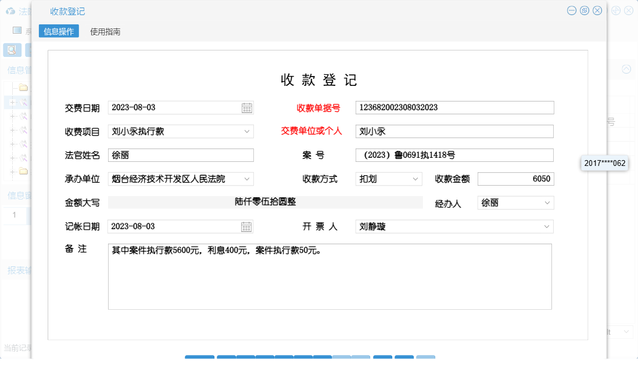Select the magnifier search icon in the left sidebar
Image resolution: width=638 pixels, height=380 pixels.
pos(11,50)
